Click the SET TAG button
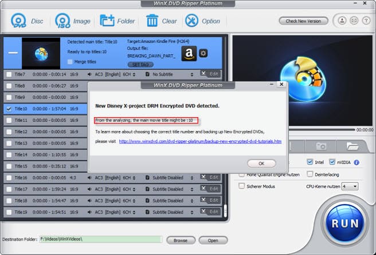 [140, 65]
